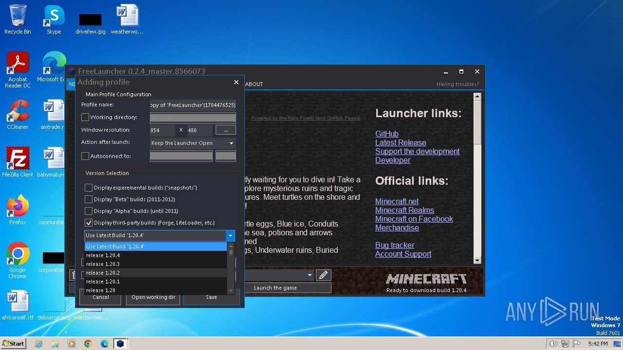Viewport: 623px width, 350px height.
Task: Open the CCleaner desktop icon
Action: pos(18,115)
